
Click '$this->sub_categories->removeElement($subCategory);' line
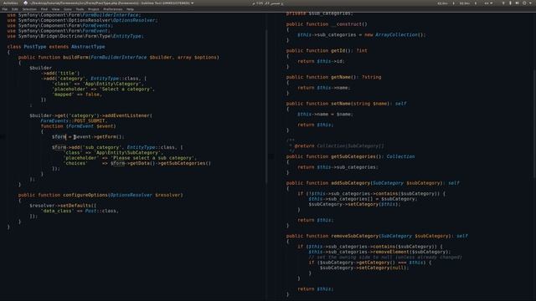pos(379,253)
